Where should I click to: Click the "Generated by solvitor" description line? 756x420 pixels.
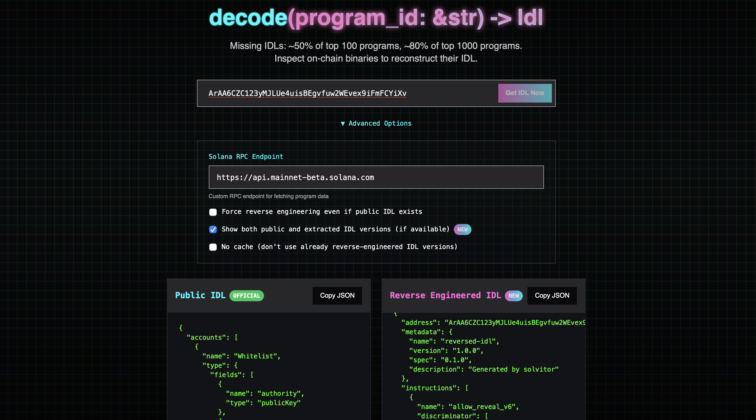pos(484,369)
